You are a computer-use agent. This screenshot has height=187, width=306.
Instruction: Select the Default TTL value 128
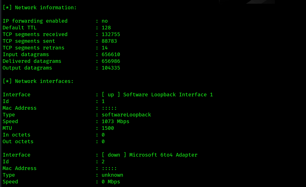tap(106, 28)
